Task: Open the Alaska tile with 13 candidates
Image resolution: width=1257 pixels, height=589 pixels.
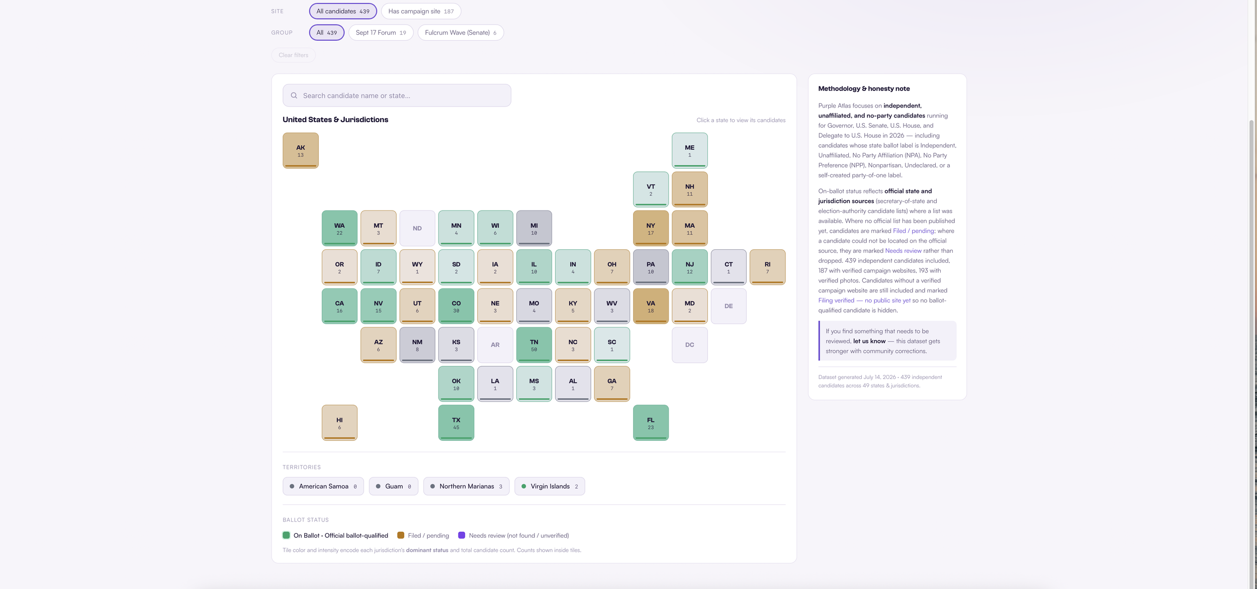Action: pos(301,151)
